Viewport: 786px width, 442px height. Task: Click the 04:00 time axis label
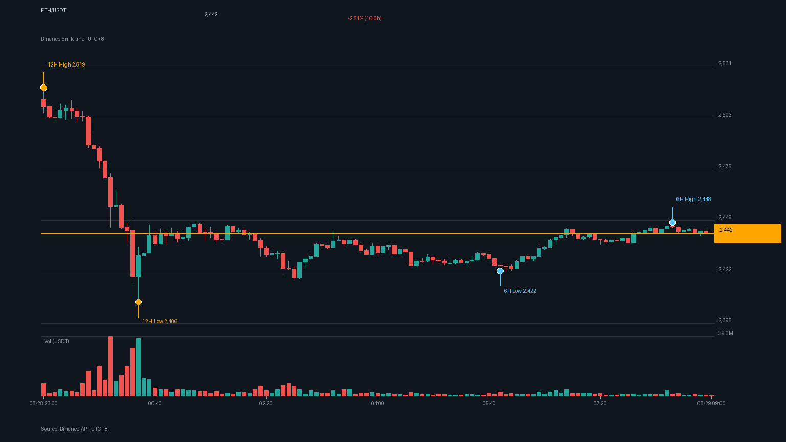point(377,403)
